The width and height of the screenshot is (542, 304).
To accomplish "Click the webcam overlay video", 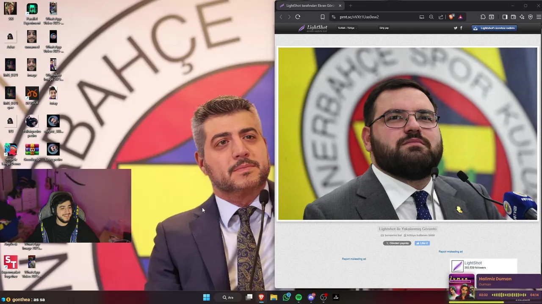I will [66, 206].
